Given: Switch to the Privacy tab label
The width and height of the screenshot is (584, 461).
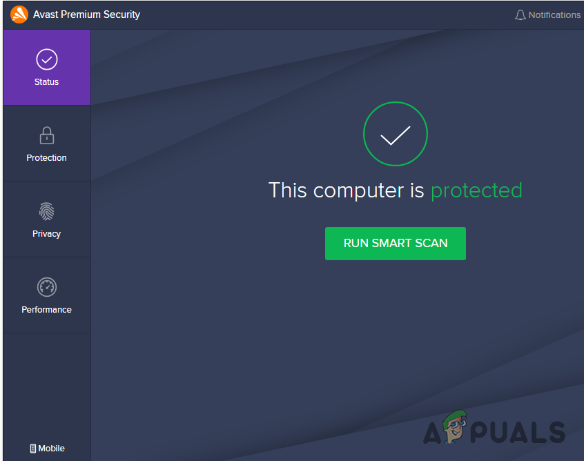Looking at the screenshot, I should [x=46, y=234].
